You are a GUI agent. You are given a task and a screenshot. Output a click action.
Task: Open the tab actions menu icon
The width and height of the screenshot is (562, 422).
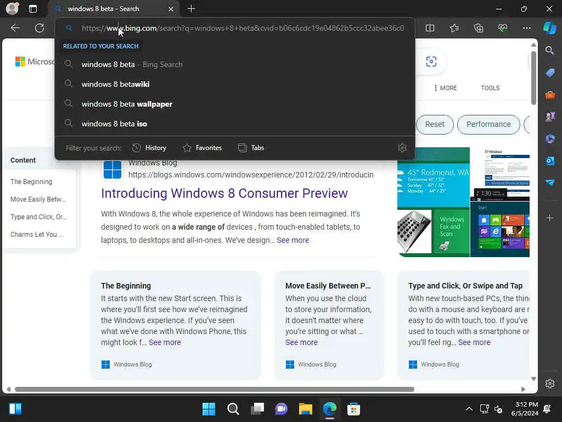32,9
